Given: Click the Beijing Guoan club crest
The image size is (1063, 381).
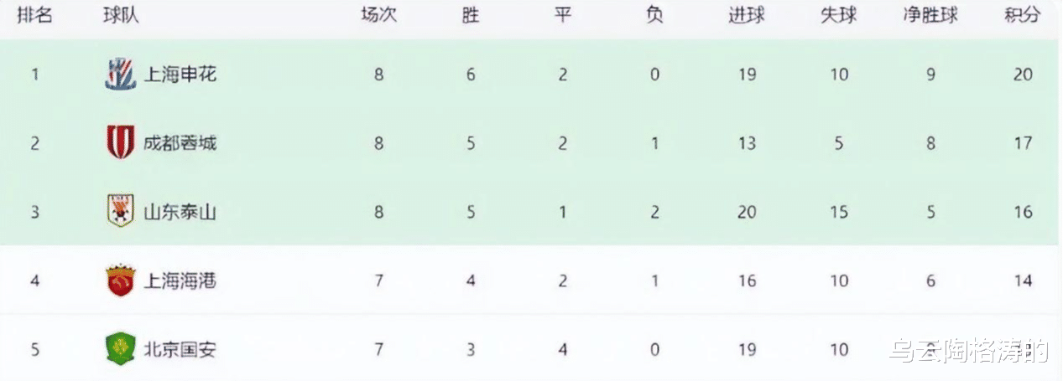Looking at the screenshot, I should coord(120,349).
